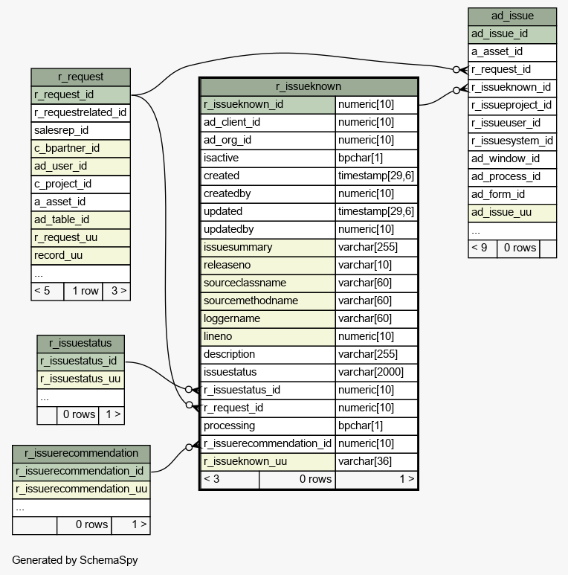Image resolution: width=568 pixels, height=575 pixels.
Task: Select r_issuestatus_id in r_issuestatus table
Action: 80,362
